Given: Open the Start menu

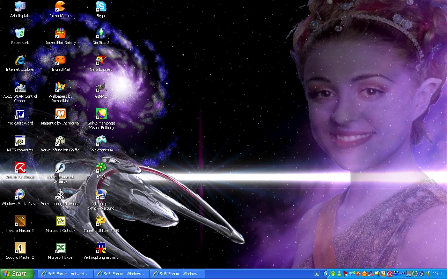Looking at the screenshot, I should coord(17,274).
